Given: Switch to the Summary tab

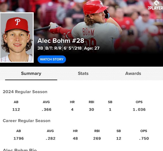Looking at the screenshot, I should (31, 73).
